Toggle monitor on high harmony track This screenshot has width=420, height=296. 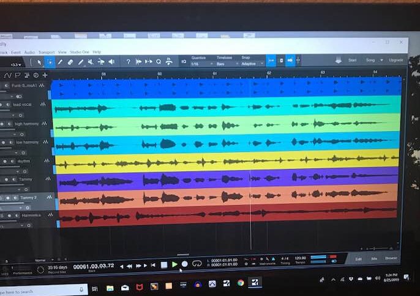[9, 124]
